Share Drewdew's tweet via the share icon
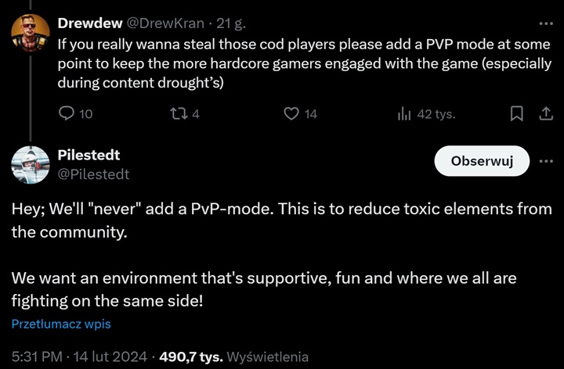 tap(545, 114)
